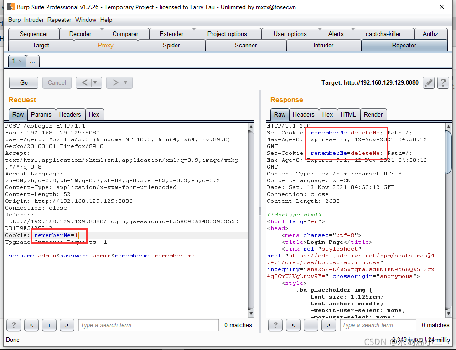Expand the back history dropdown arrow
The width and height of the screenshot is (456, 350).
tap(95, 83)
